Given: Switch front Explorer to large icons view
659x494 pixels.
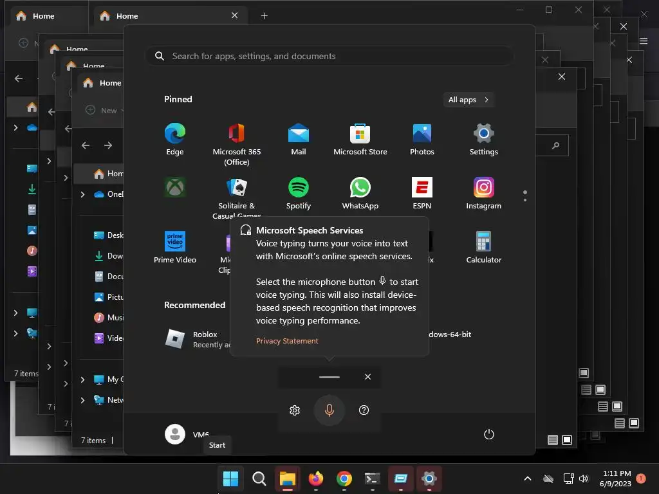Looking at the screenshot, I should (567, 440).
